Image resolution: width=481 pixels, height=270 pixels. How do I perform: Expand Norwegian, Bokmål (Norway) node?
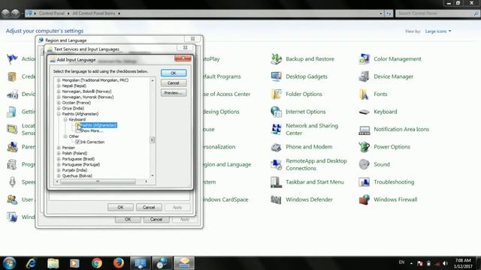pos(59,91)
